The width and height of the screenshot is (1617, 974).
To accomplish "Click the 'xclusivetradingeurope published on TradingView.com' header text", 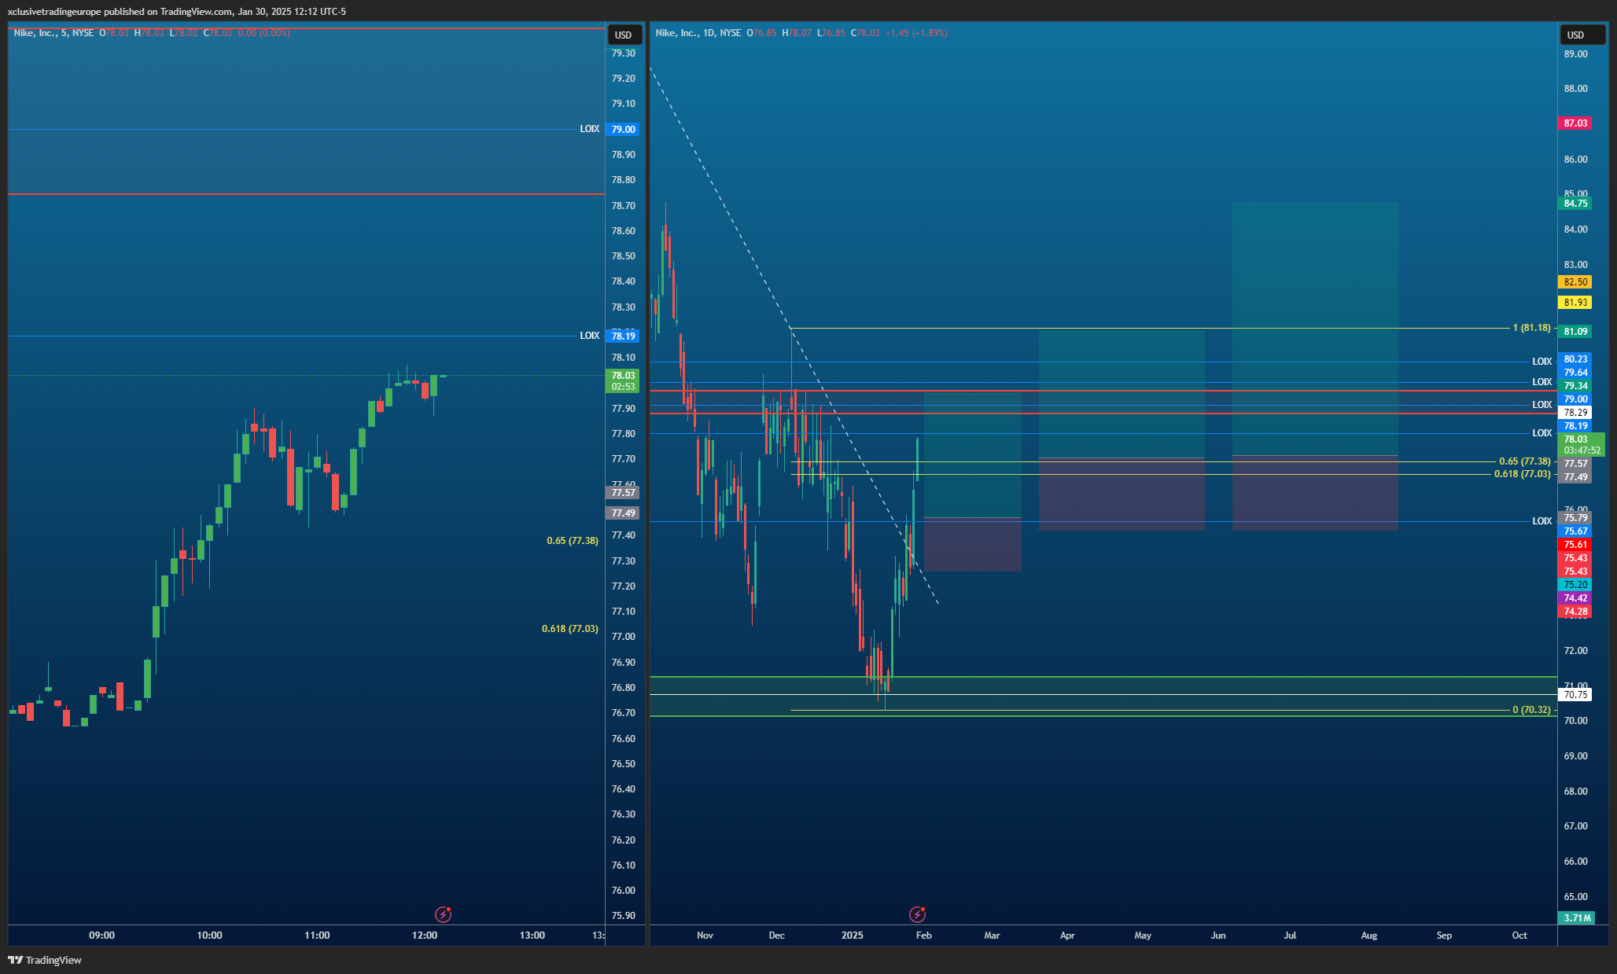I will 120,11.
